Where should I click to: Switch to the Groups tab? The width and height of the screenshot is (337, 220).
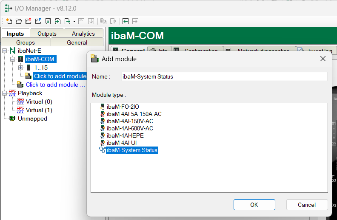tap(26, 42)
